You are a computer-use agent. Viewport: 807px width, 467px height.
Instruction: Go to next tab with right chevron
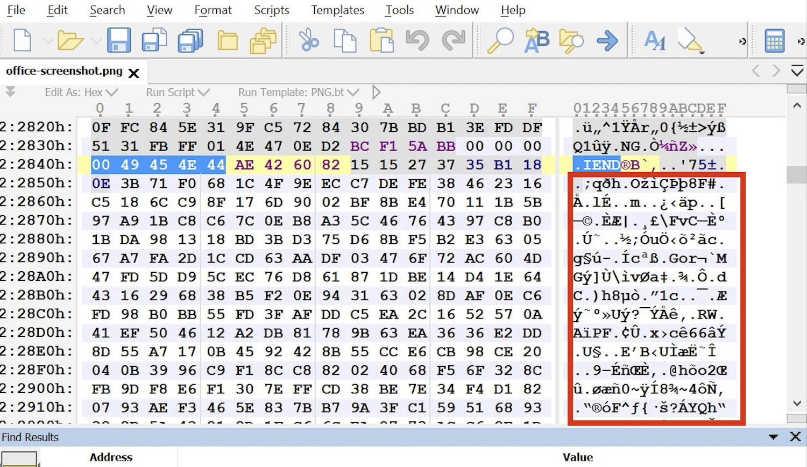(776, 70)
